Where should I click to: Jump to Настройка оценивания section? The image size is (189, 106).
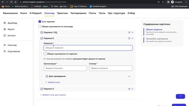tap(157, 39)
